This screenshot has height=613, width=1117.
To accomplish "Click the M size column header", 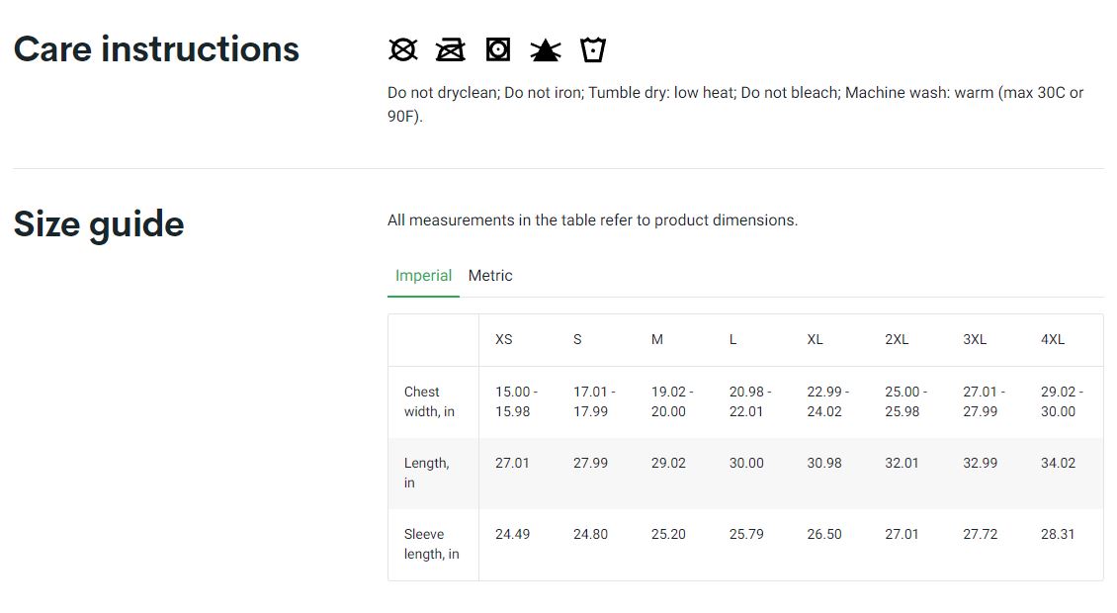I will click(x=657, y=339).
